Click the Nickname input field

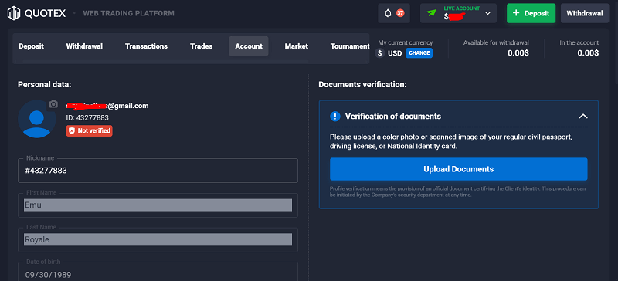click(158, 171)
